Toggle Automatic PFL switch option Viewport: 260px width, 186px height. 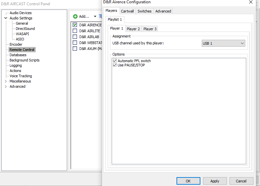115,61
